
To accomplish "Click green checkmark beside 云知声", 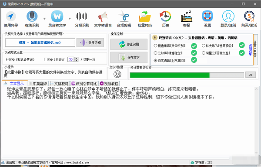I will (x=194, y=53).
